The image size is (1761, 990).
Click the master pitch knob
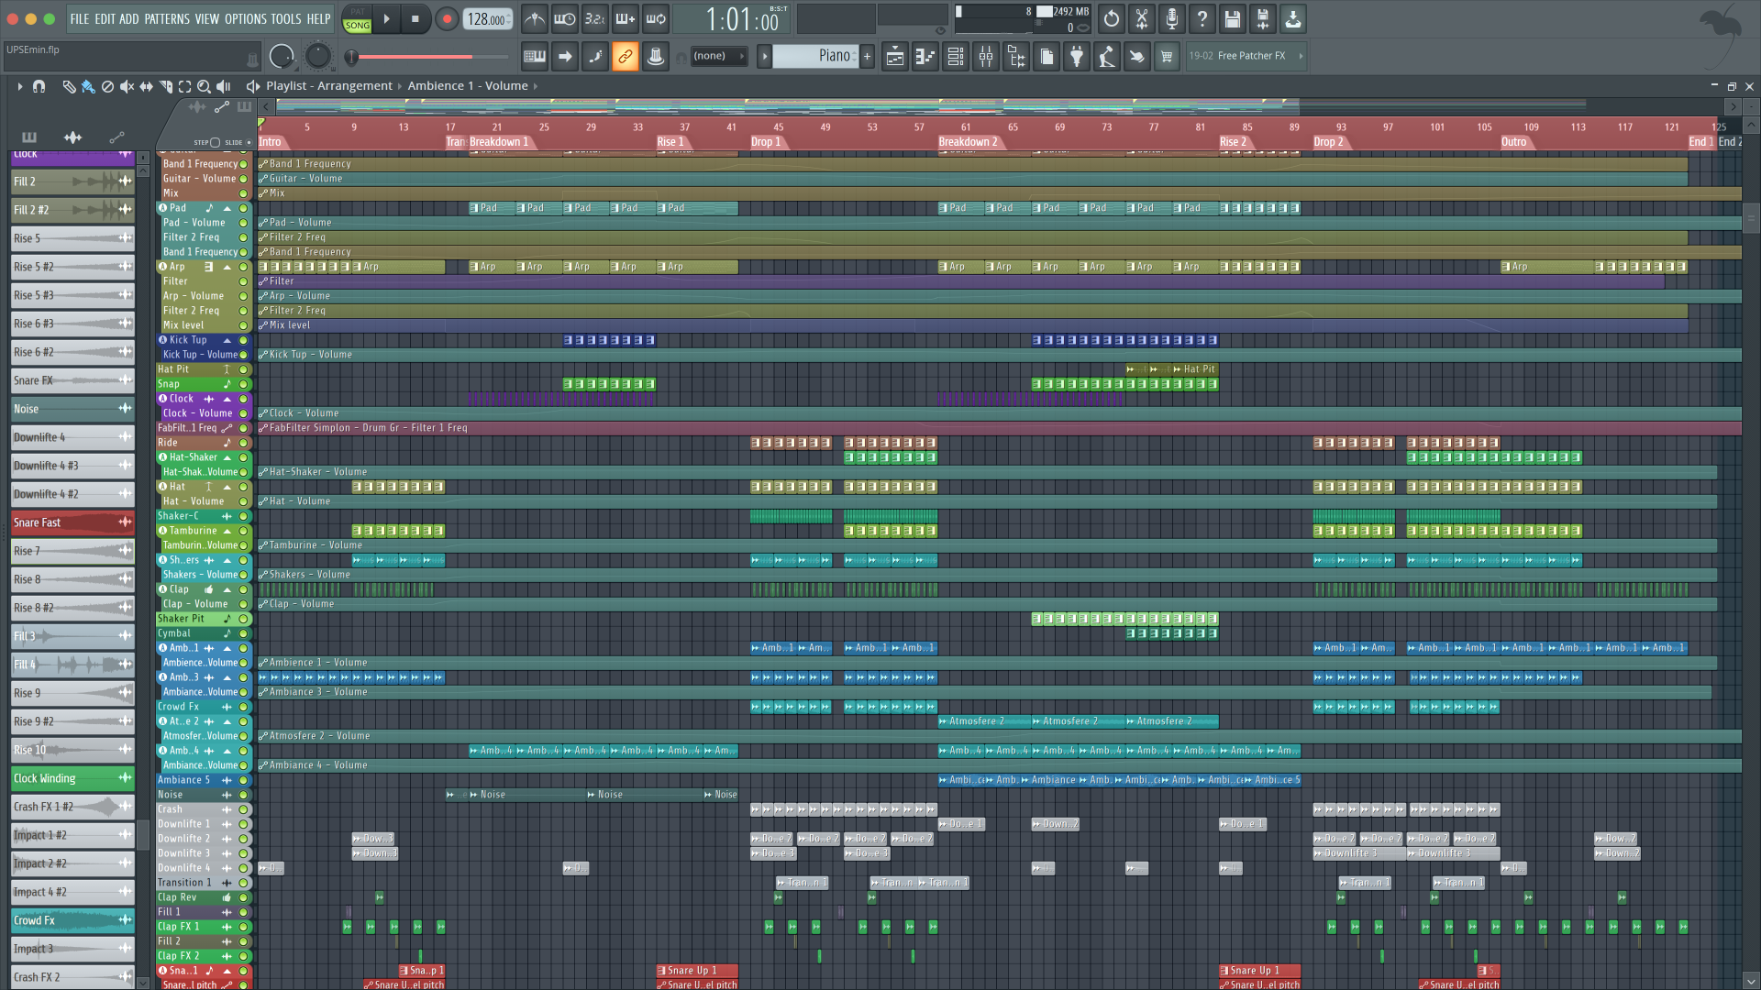pos(317,57)
